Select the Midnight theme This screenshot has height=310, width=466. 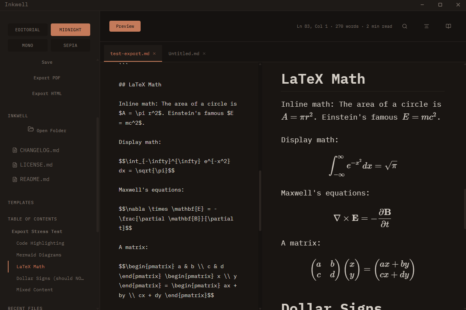(70, 30)
